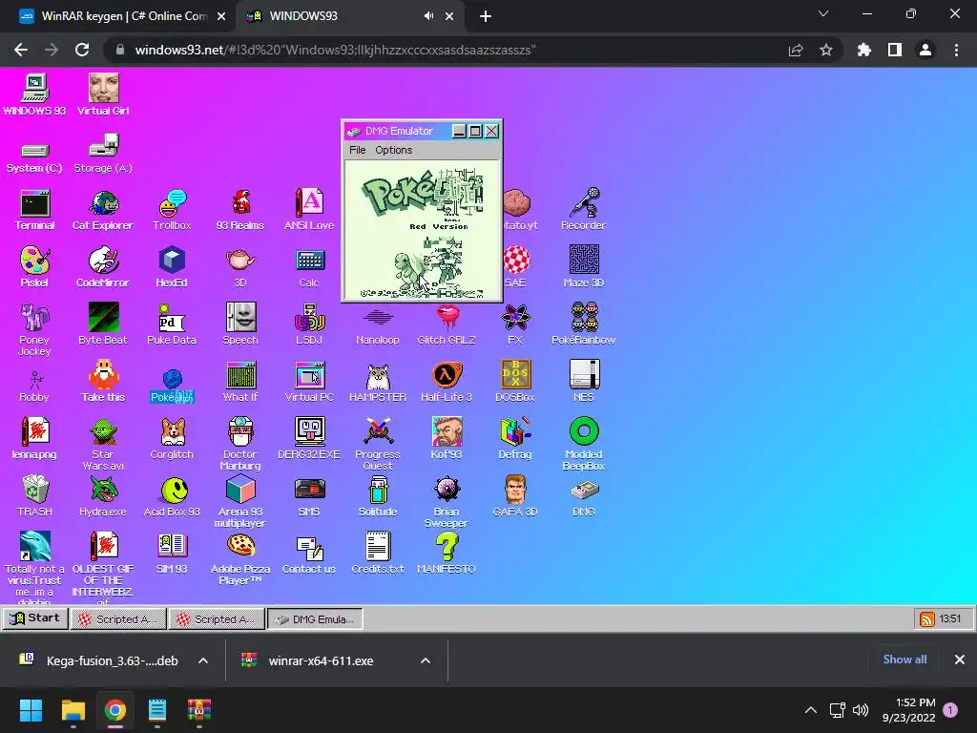The height and width of the screenshot is (733, 977).
Task: Open the Terminal desktop icon
Action: point(35,210)
